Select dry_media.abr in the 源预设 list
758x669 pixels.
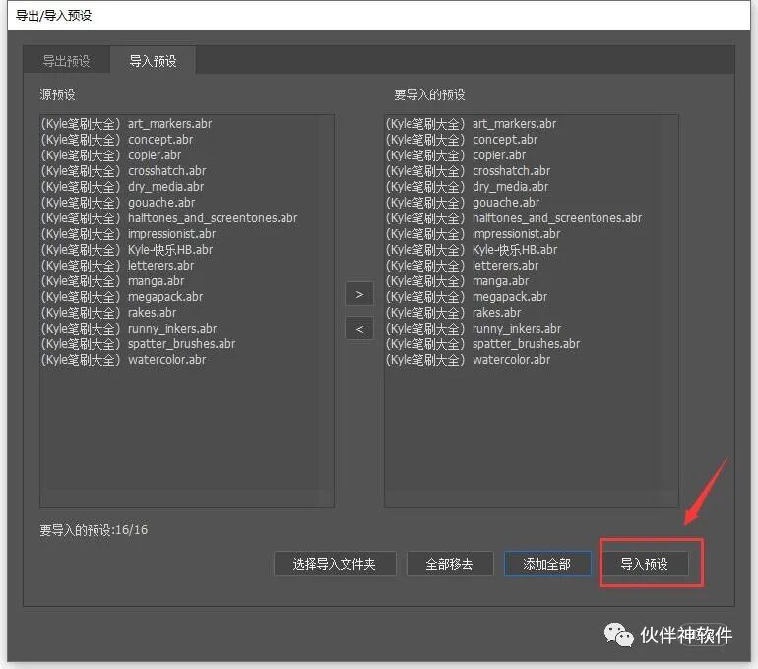(x=122, y=187)
